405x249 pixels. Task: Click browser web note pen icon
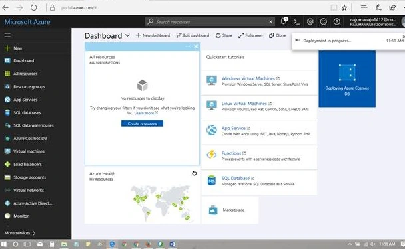[378, 7]
